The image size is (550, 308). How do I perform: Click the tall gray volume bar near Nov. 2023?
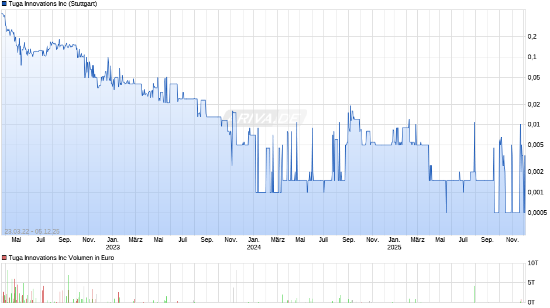pyautogui.click(x=236, y=286)
